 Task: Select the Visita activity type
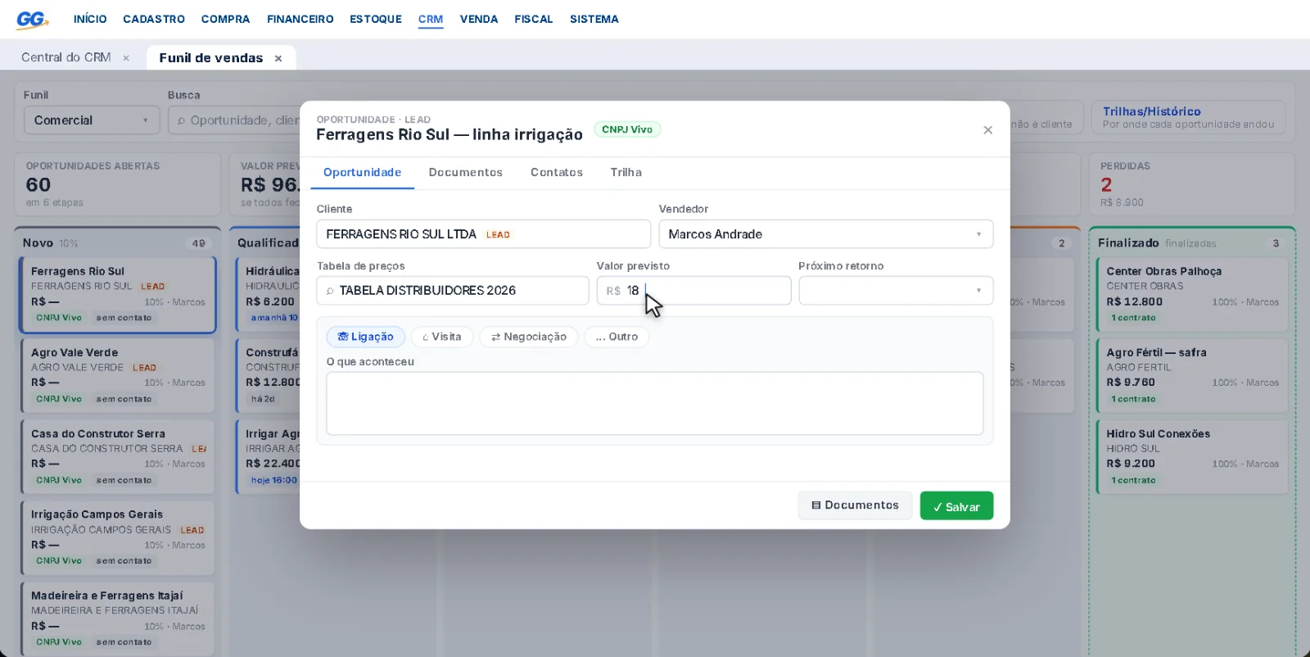[x=442, y=337]
